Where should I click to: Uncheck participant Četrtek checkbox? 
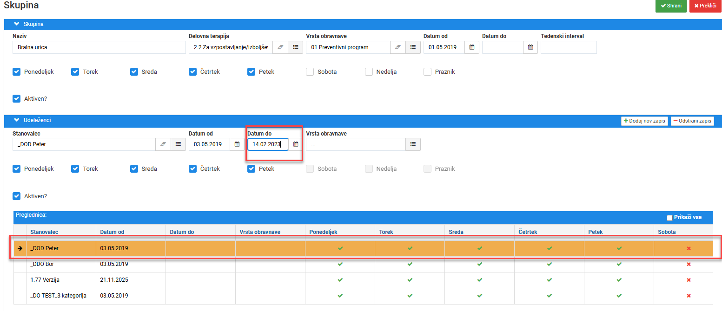[192, 168]
